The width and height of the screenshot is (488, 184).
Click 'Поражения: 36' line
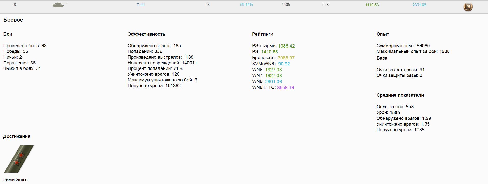(x=19, y=63)
